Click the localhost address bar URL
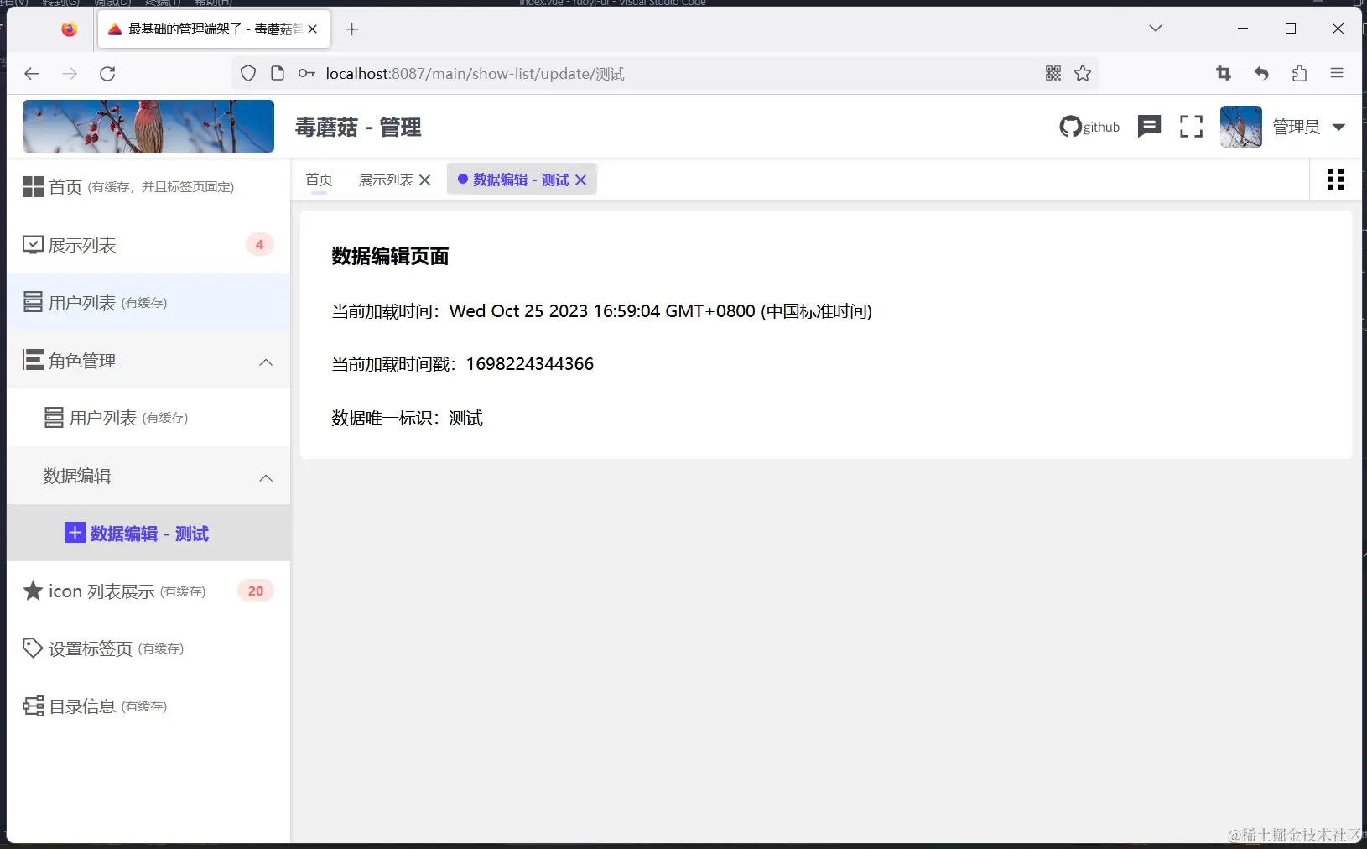Screen dimensions: 1367x849 pos(475,74)
